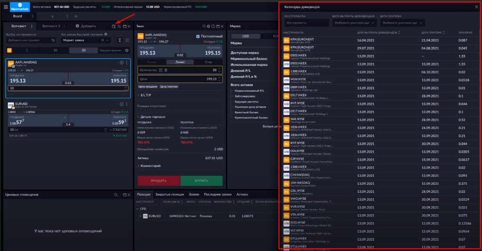482x251 pixels.
Task: Click the sigma summary icon in Watchlist
Action: (120, 40)
